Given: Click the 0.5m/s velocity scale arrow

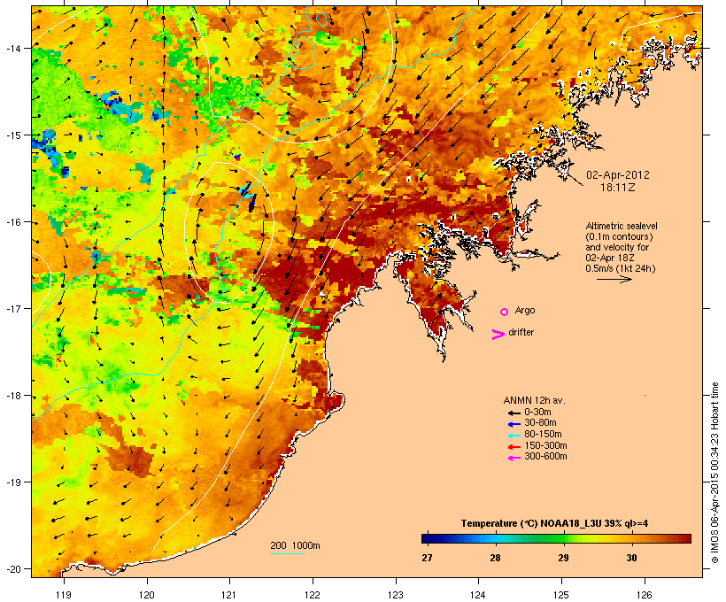Looking at the screenshot, I should pyautogui.click(x=614, y=279).
